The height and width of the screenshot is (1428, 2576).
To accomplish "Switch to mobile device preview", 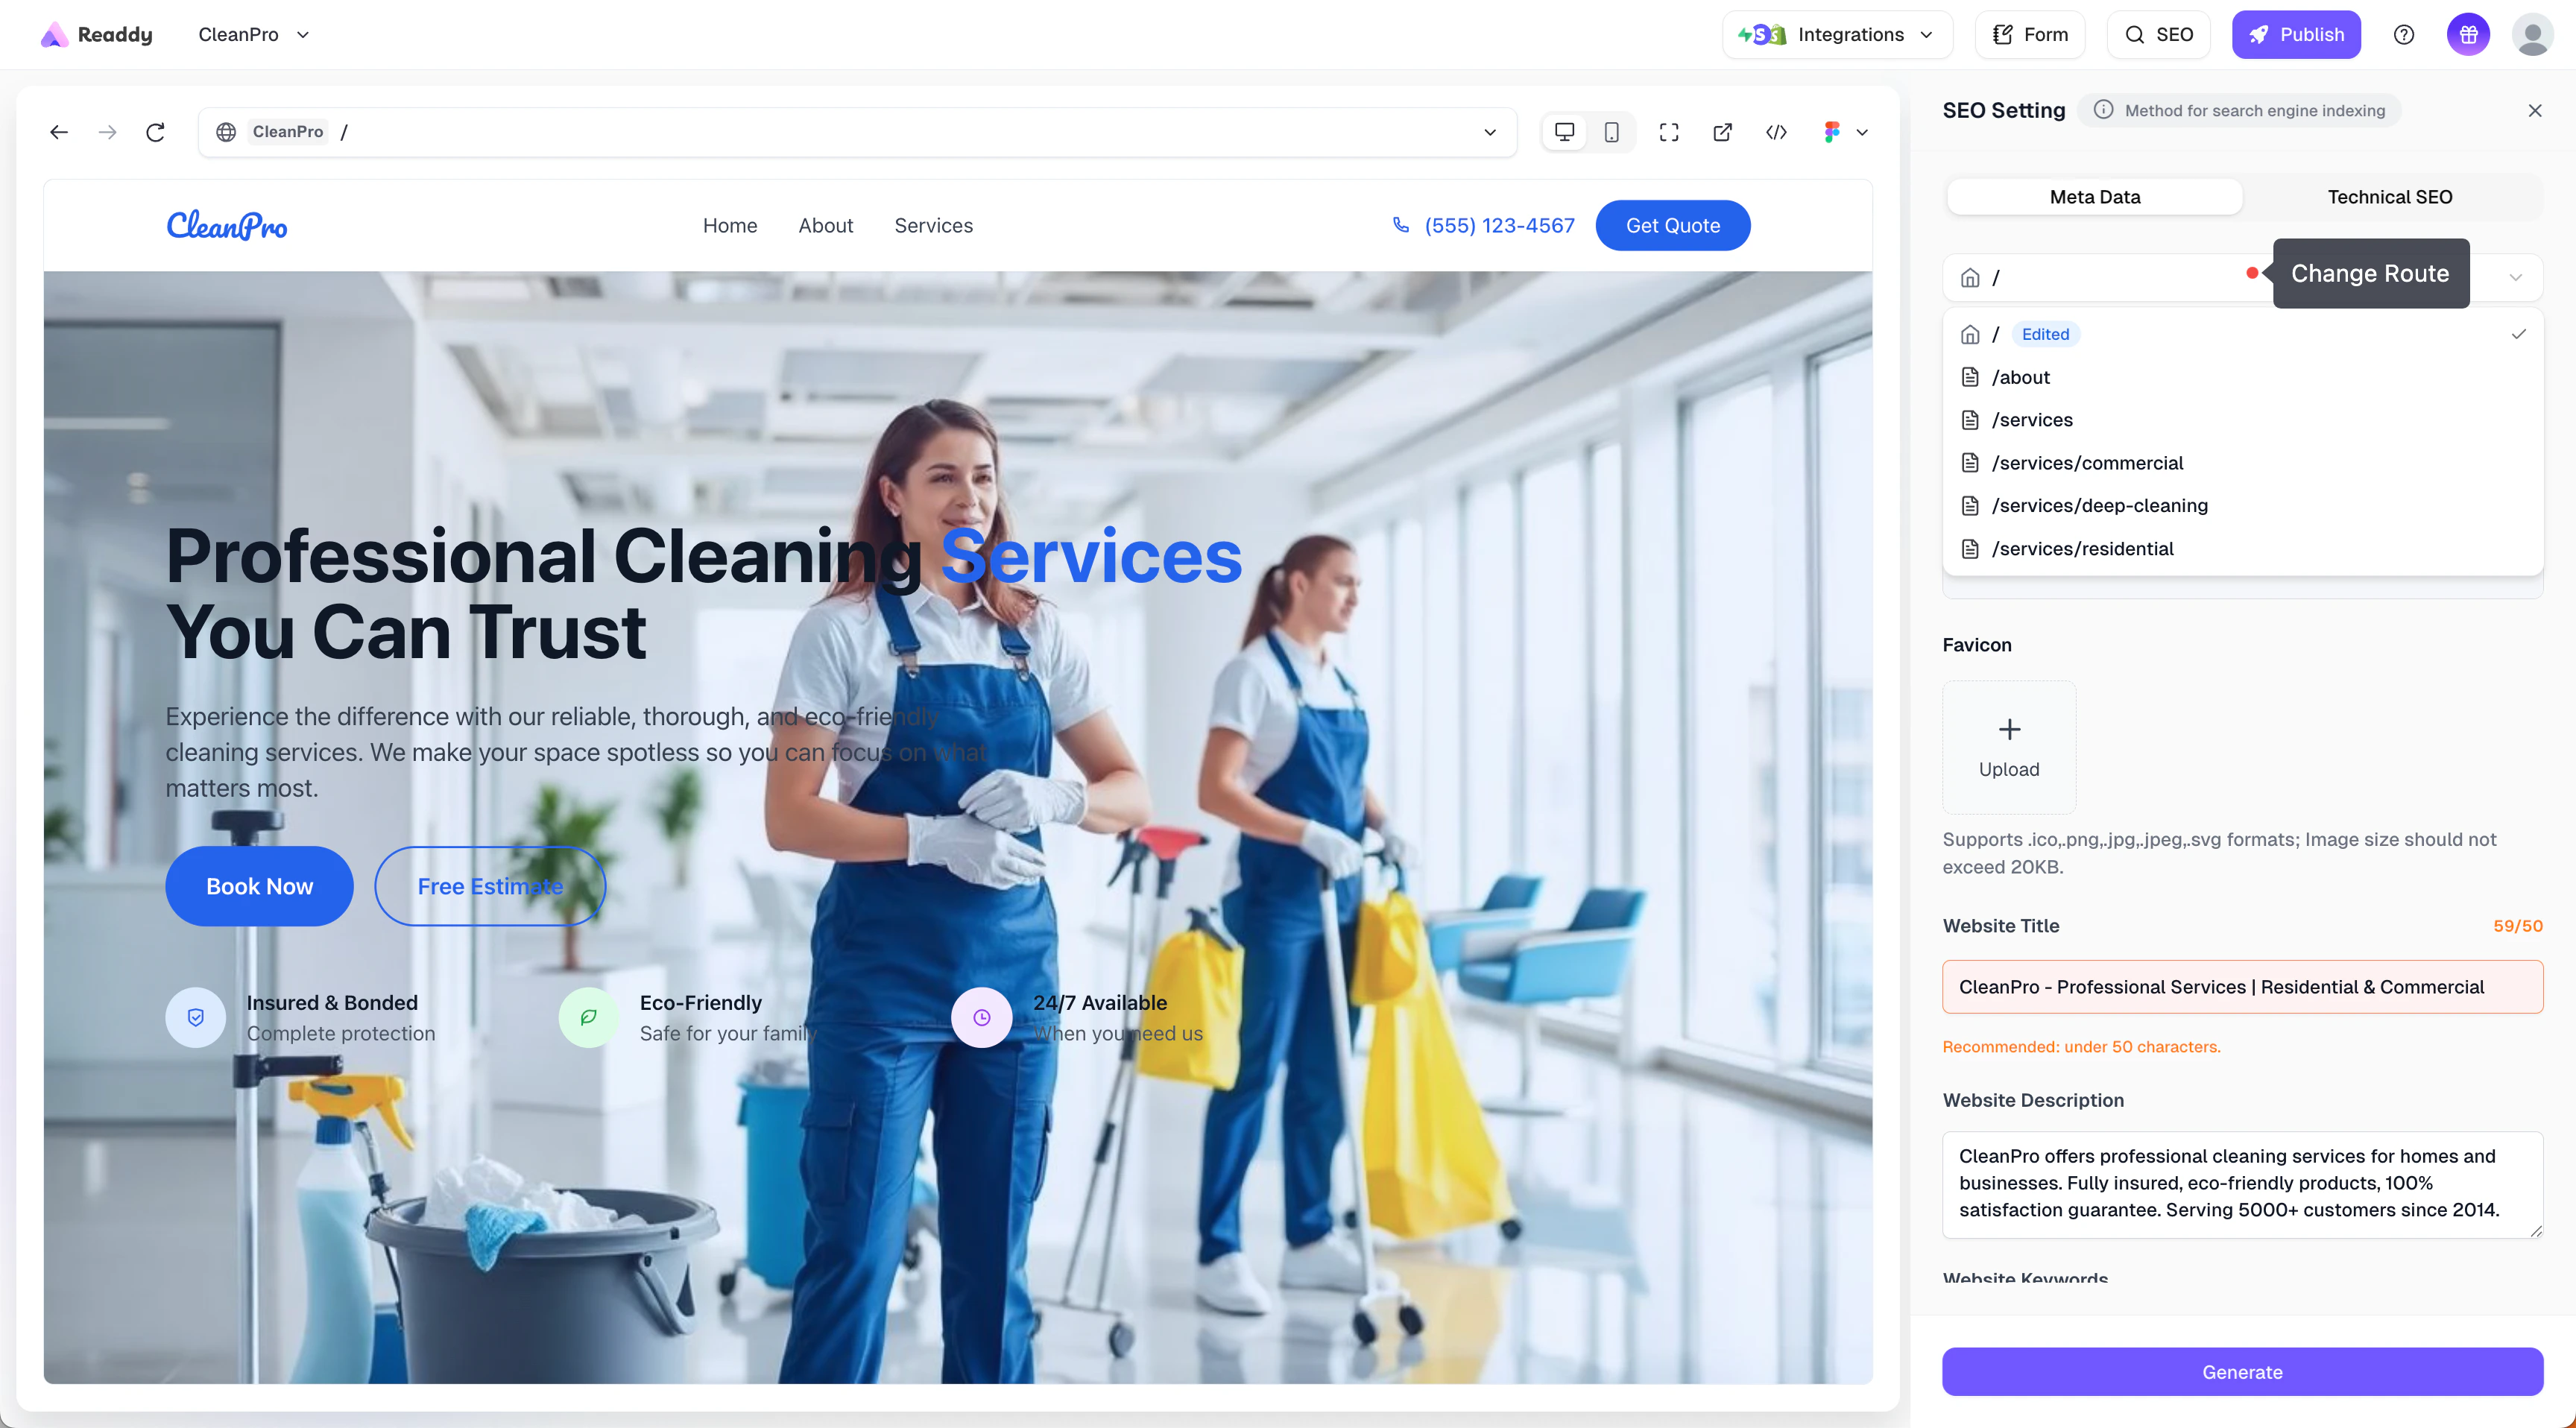I will (x=1611, y=132).
